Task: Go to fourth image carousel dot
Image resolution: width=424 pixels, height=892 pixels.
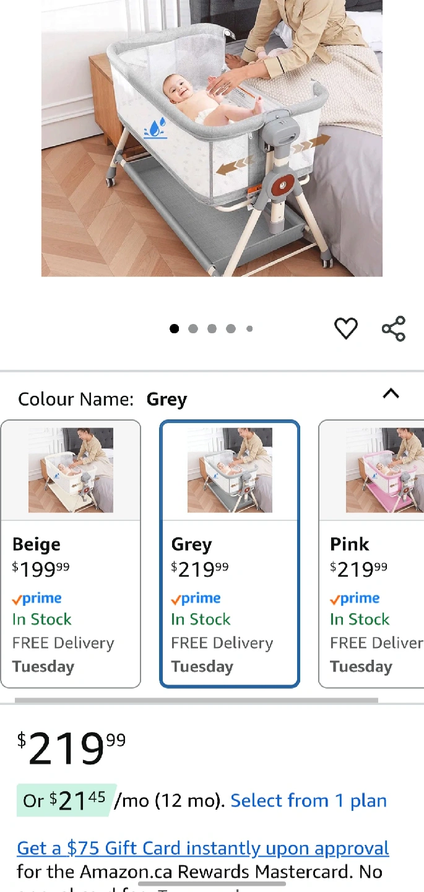Action: point(231,329)
